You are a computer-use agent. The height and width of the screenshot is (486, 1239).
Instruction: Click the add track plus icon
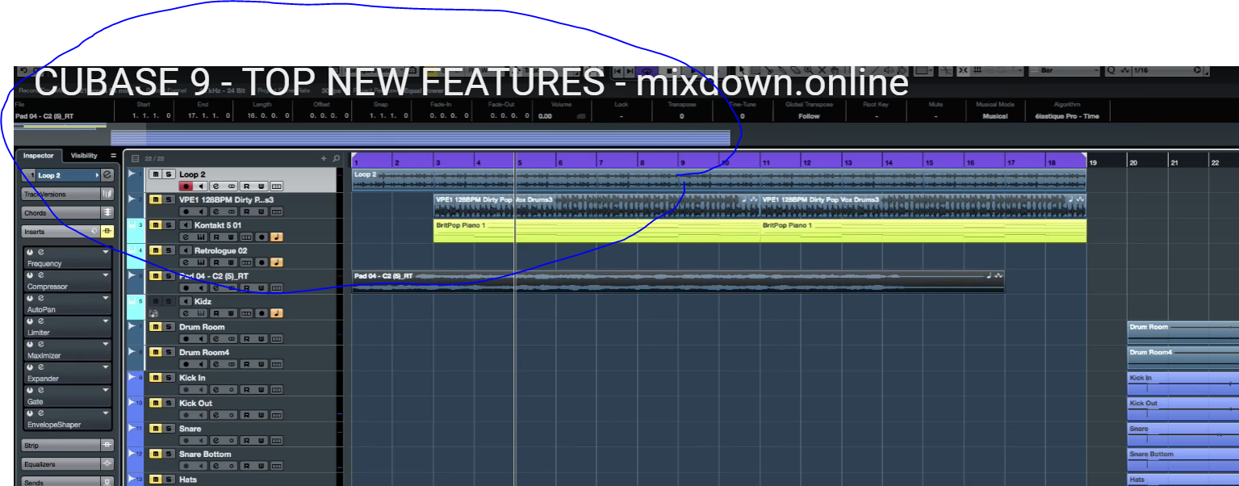click(324, 159)
